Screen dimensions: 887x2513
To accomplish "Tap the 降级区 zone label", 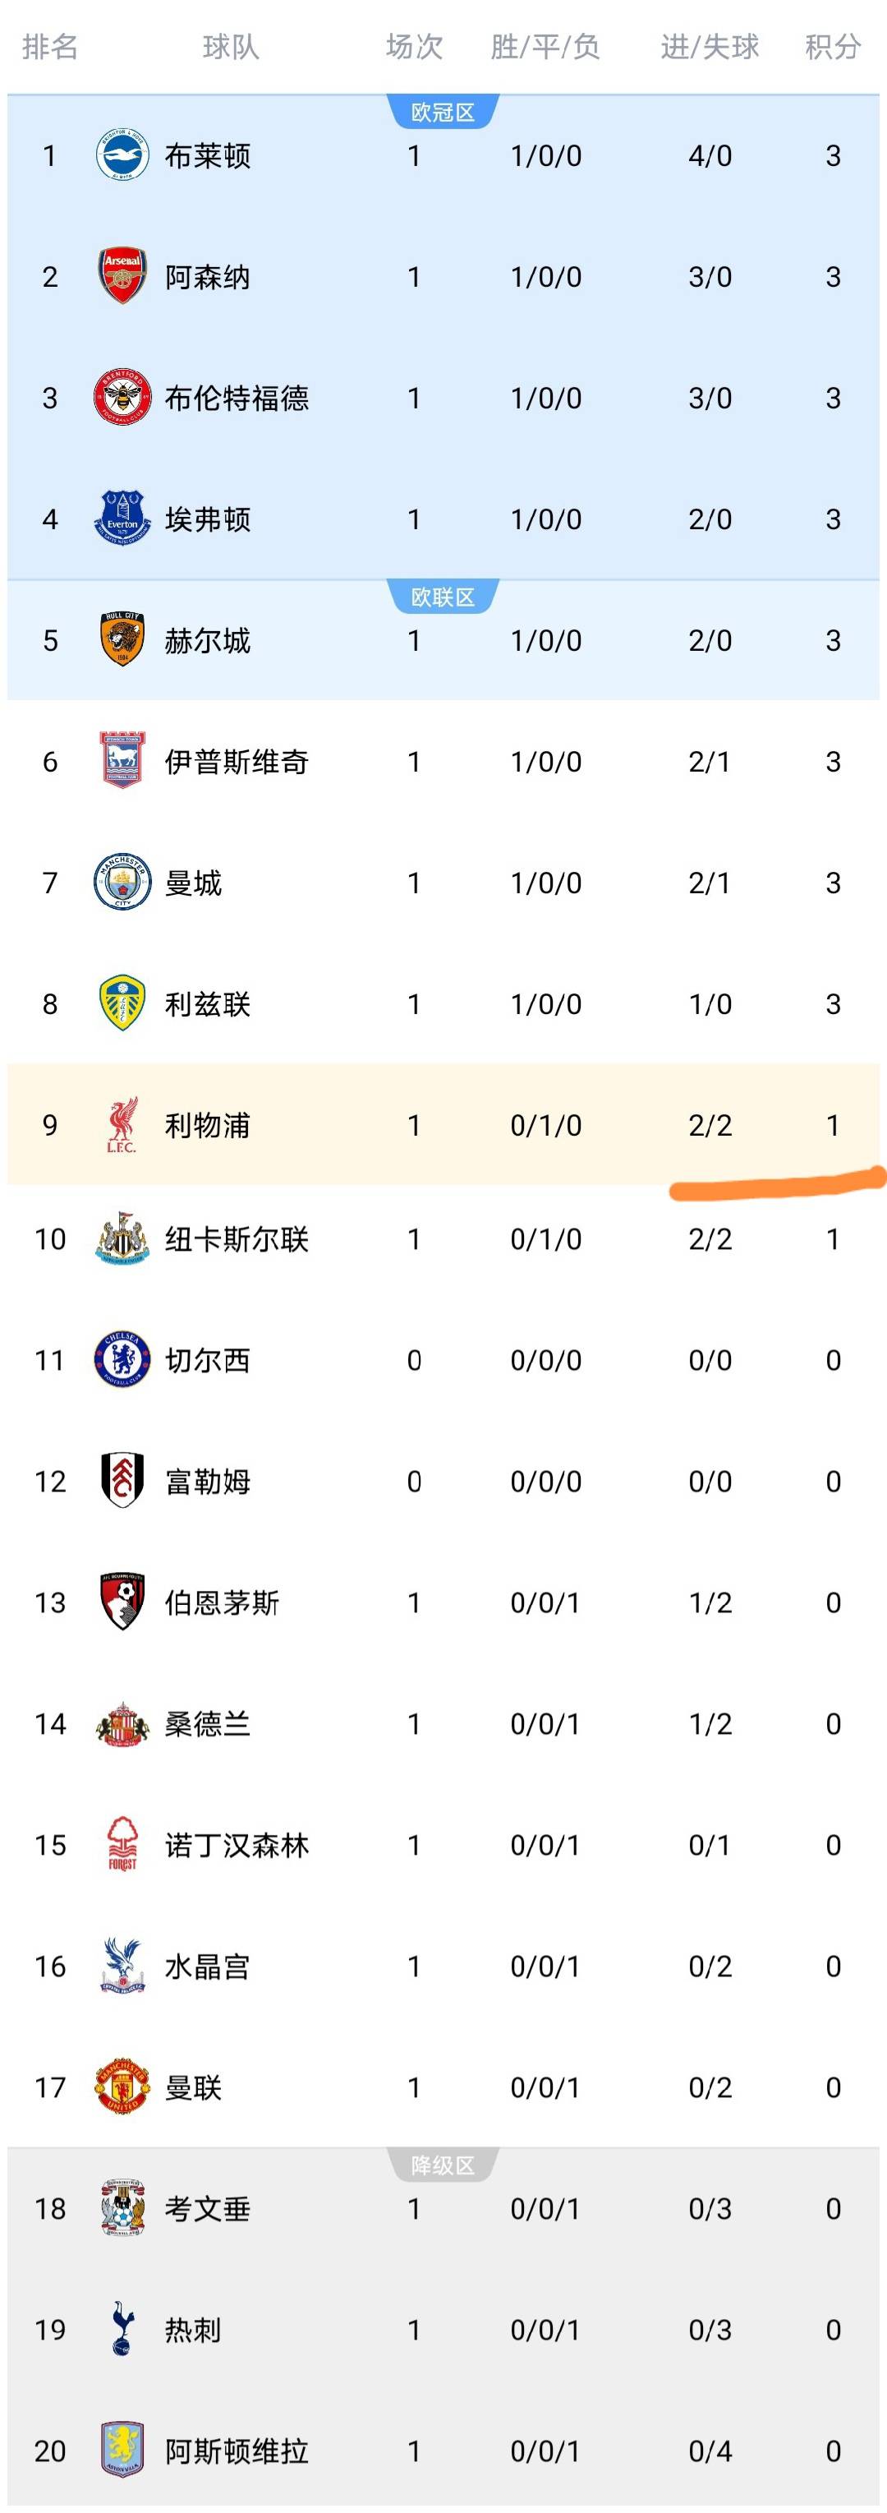I will pos(443,2165).
